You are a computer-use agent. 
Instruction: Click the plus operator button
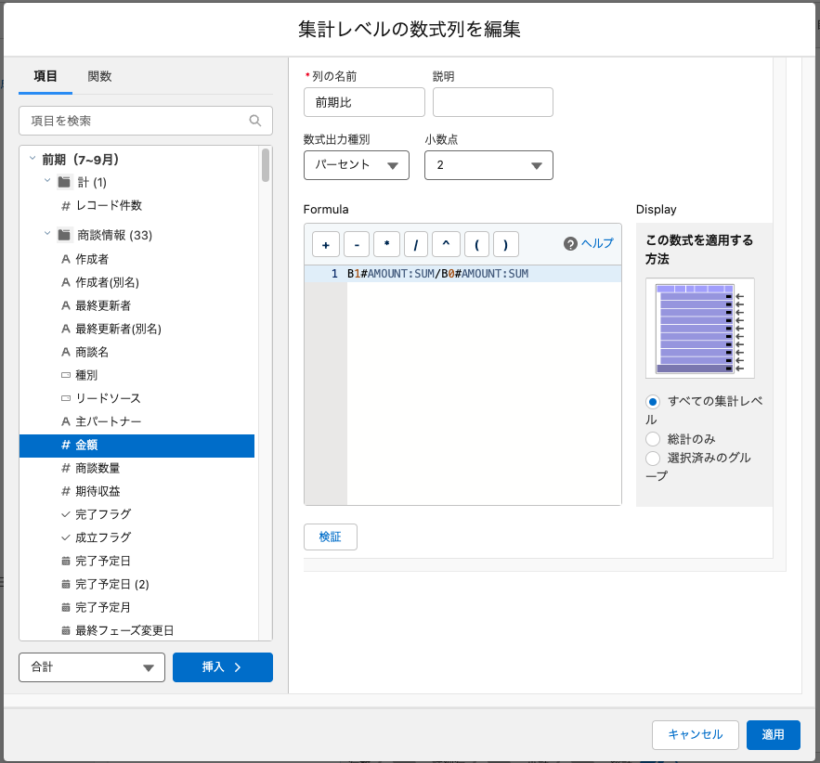326,244
